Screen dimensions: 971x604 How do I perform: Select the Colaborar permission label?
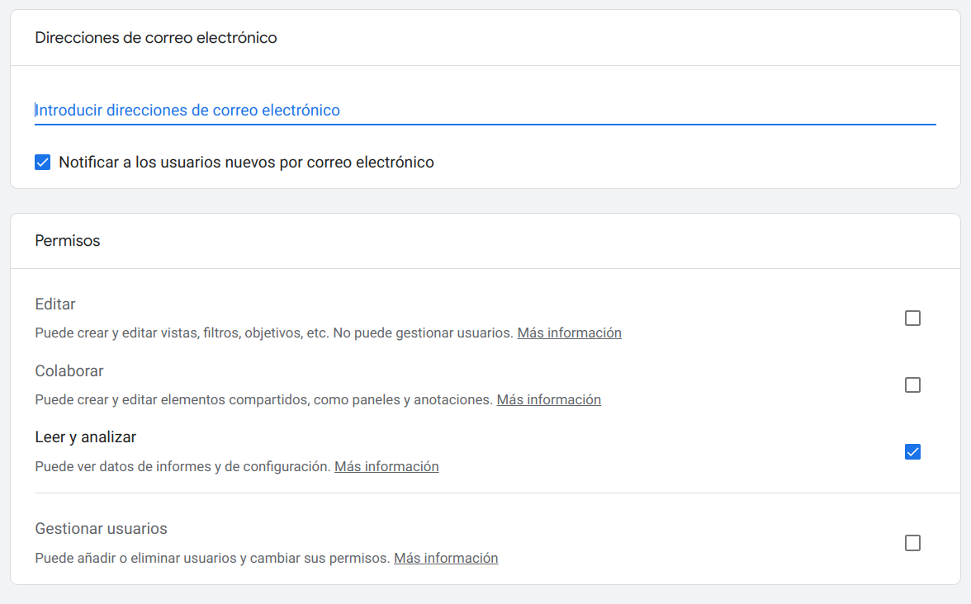coord(69,371)
